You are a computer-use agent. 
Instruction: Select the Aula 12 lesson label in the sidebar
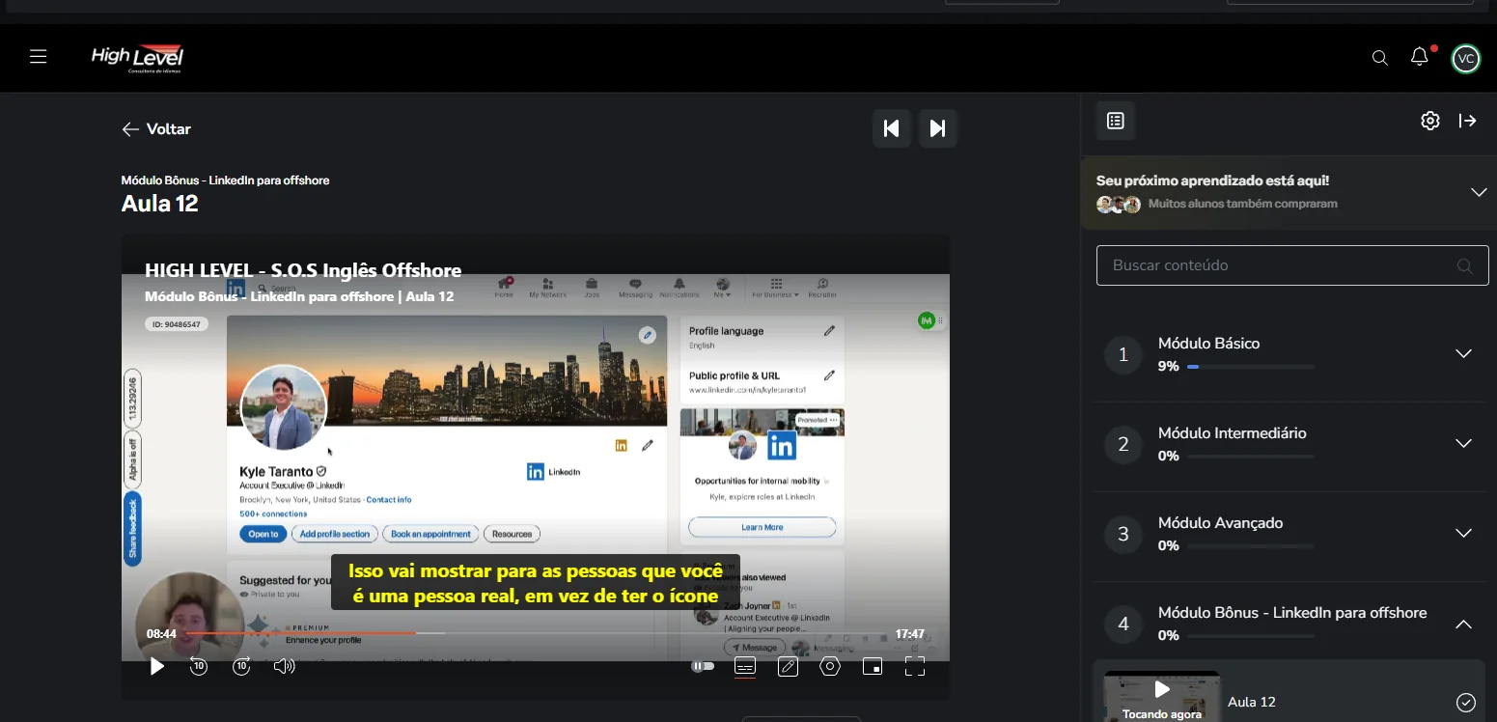[1252, 702]
